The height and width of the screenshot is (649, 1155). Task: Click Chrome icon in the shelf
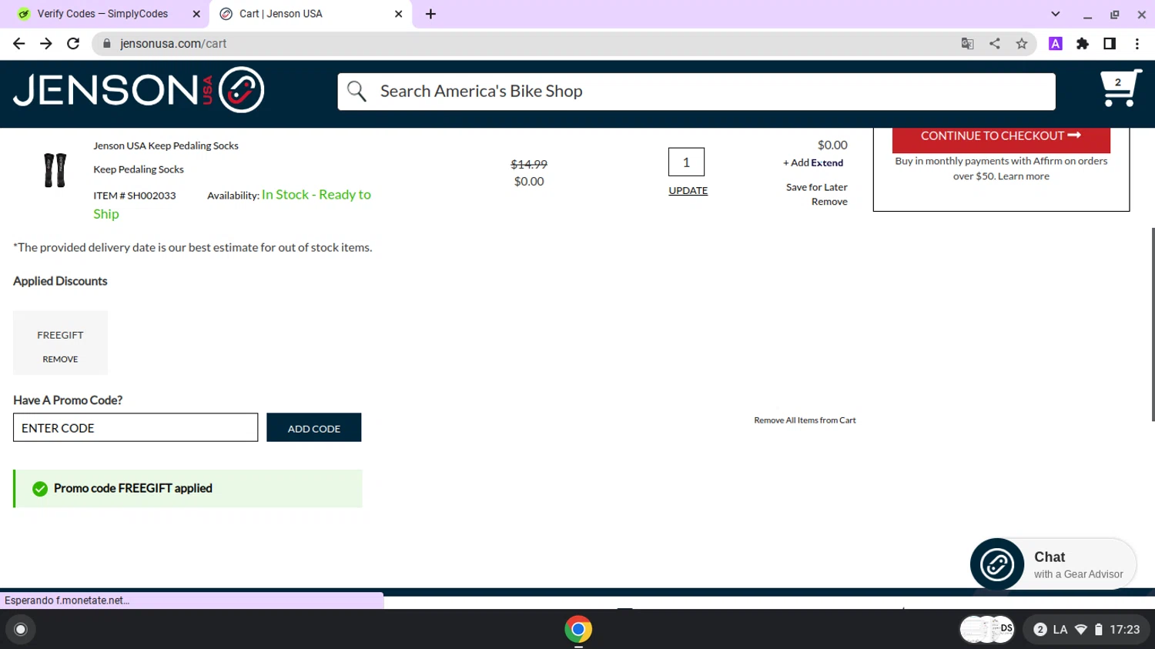pyautogui.click(x=578, y=629)
